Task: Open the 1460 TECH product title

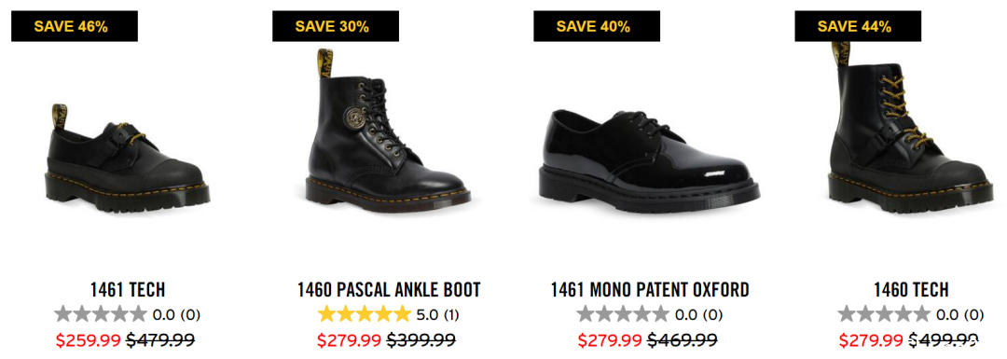Action: 911,290
